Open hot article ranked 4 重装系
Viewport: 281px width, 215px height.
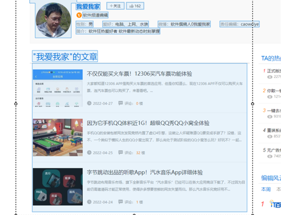pos(274,130)
